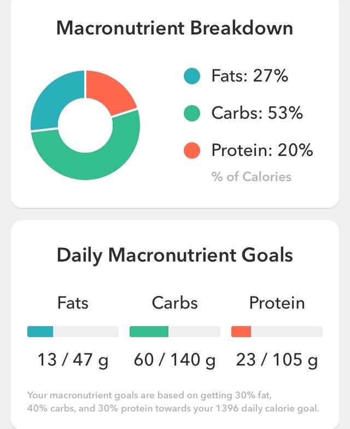
Task: Click the green Carbs legend dot
Action: [192, 113]
